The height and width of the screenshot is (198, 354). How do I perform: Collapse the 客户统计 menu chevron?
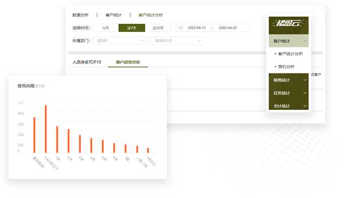[x=305, y=41]
